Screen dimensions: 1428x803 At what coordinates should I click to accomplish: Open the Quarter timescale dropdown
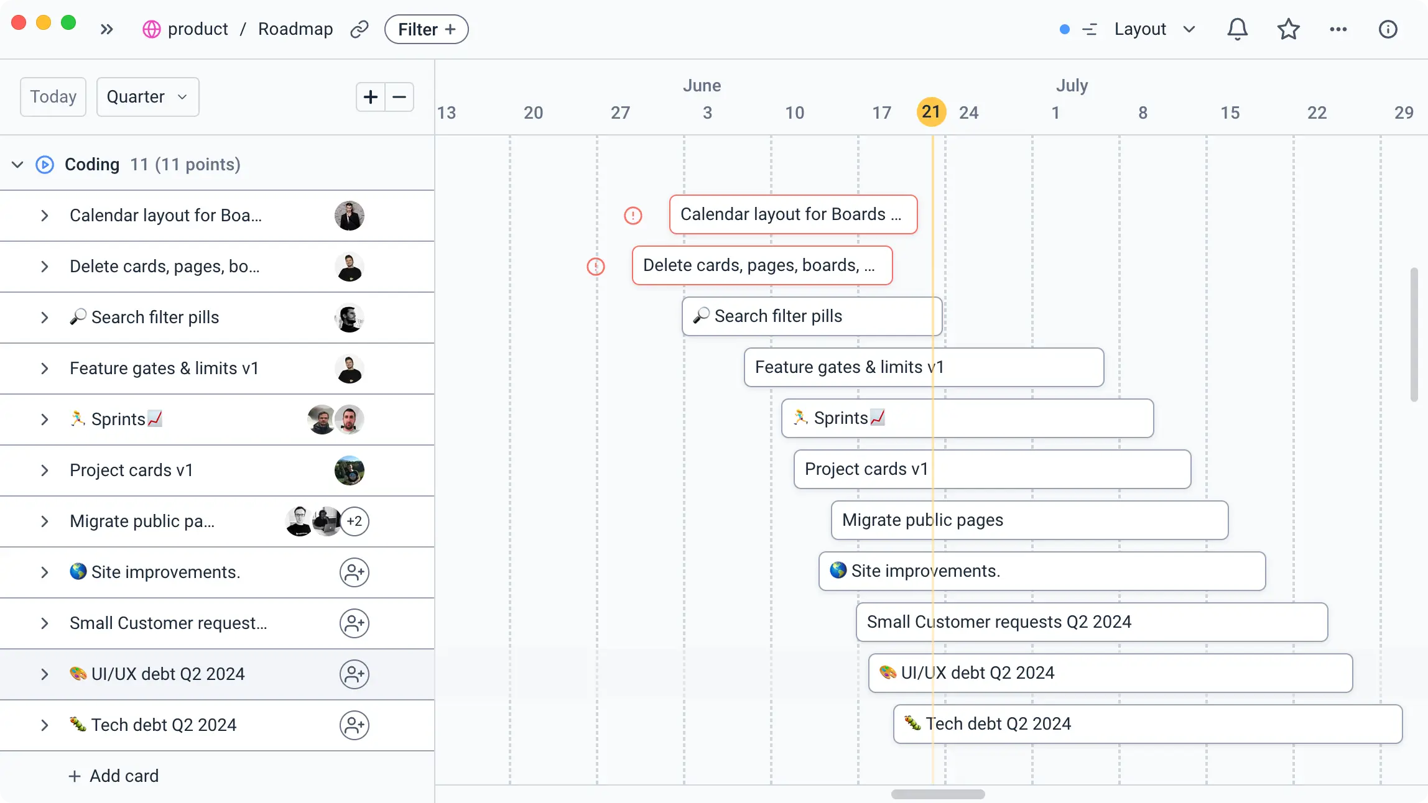pos(147,97)
